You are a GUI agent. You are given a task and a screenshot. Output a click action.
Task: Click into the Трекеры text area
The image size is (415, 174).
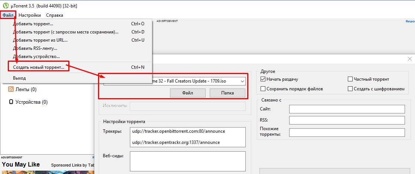[x=188, y=137]
